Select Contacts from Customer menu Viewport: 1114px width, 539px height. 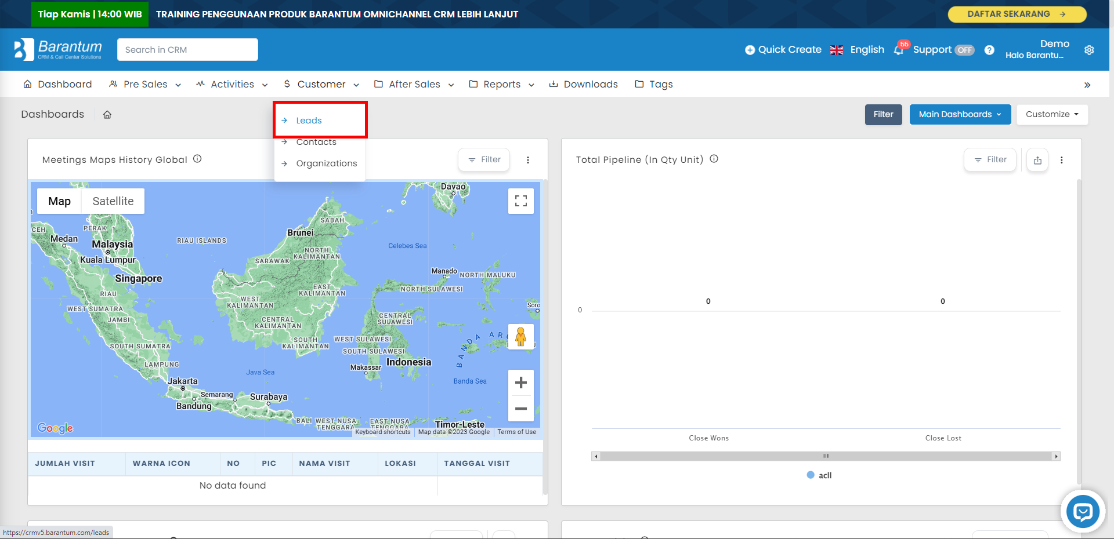click(316, 142)
